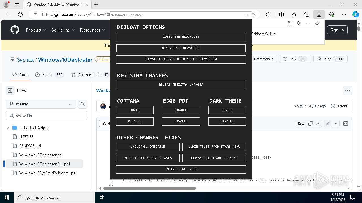Enable Dark Theme option
This screenshot has height=203, width=362.
(227, 110)
